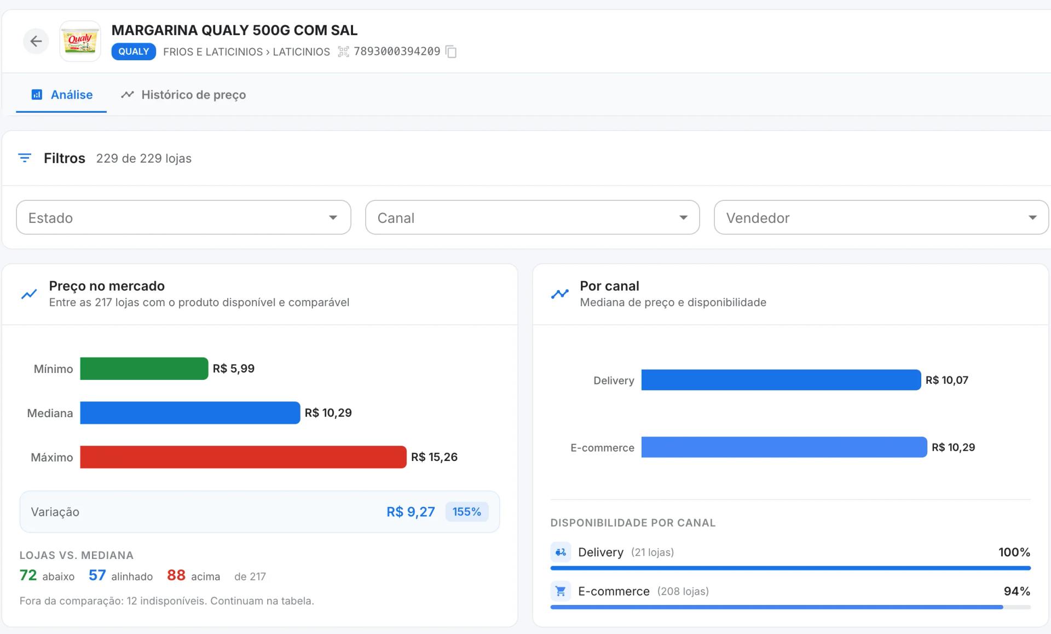Click the barcode scan icon beside the EAN
1051x634 pixels.
tap(343, 51)
